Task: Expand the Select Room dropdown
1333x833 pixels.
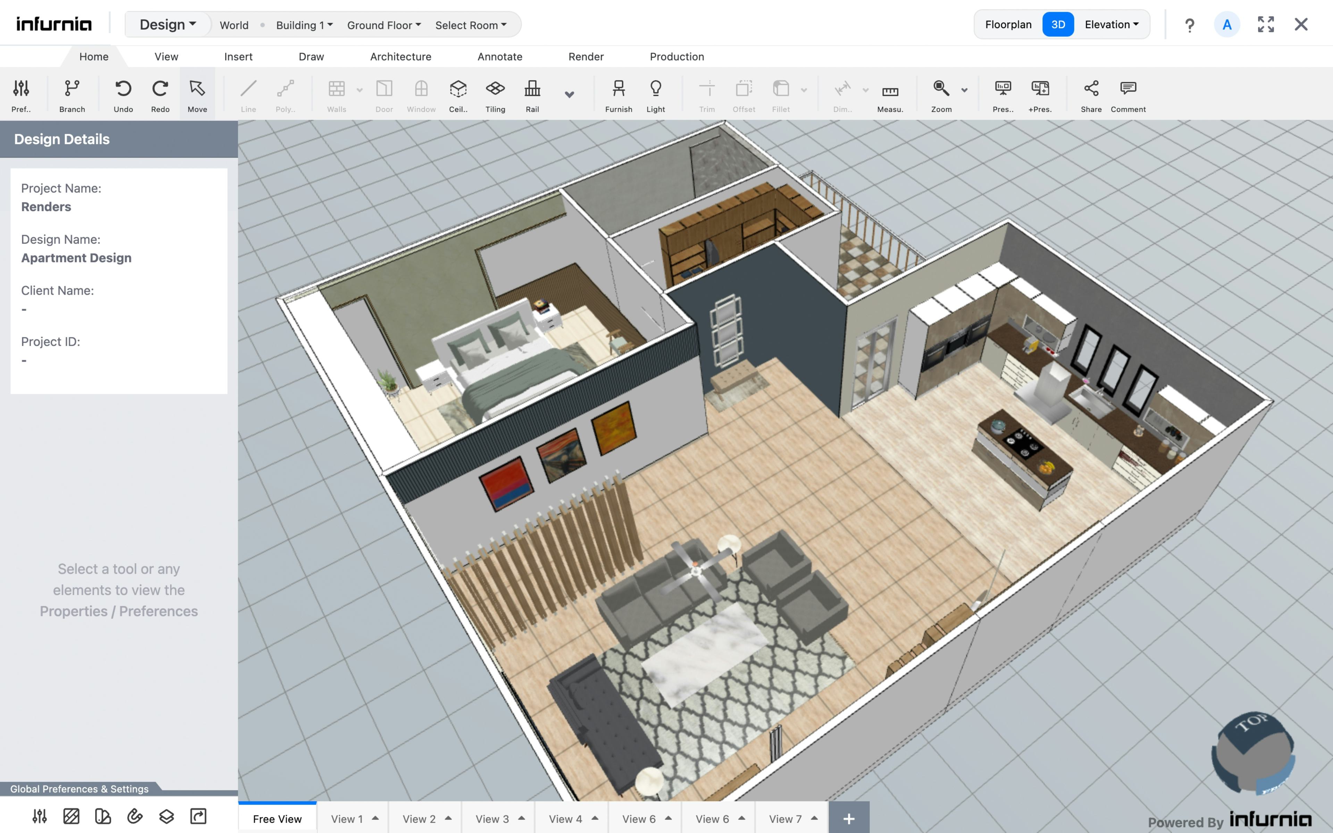Action: [x=470, y=24]
